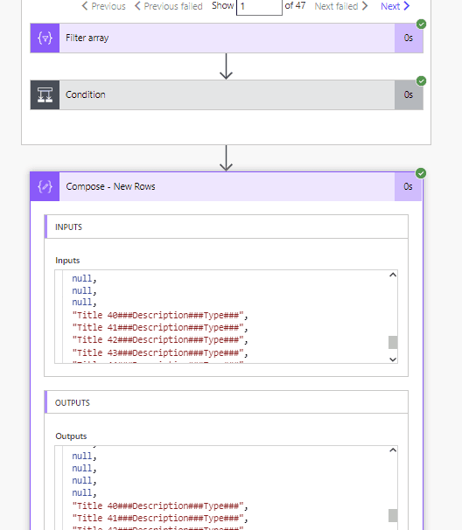Viewport: 462px width, 530px height.
Task: Click the green success check on Filter array
Action: [421, 24]
